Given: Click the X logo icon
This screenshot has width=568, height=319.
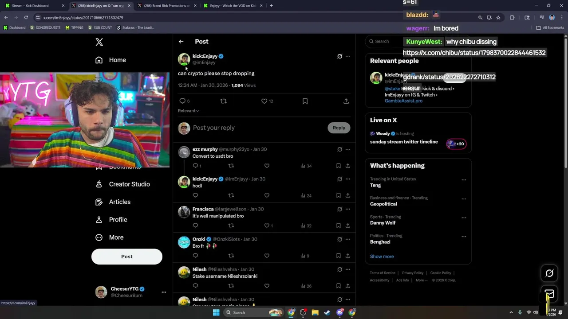Looking at the screenshot, I should [x=99, y=42].
